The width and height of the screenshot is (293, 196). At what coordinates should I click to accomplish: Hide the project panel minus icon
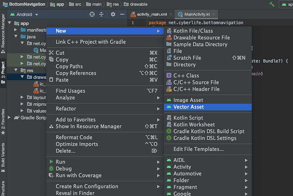pyautogui.click(x=122, y=14)
